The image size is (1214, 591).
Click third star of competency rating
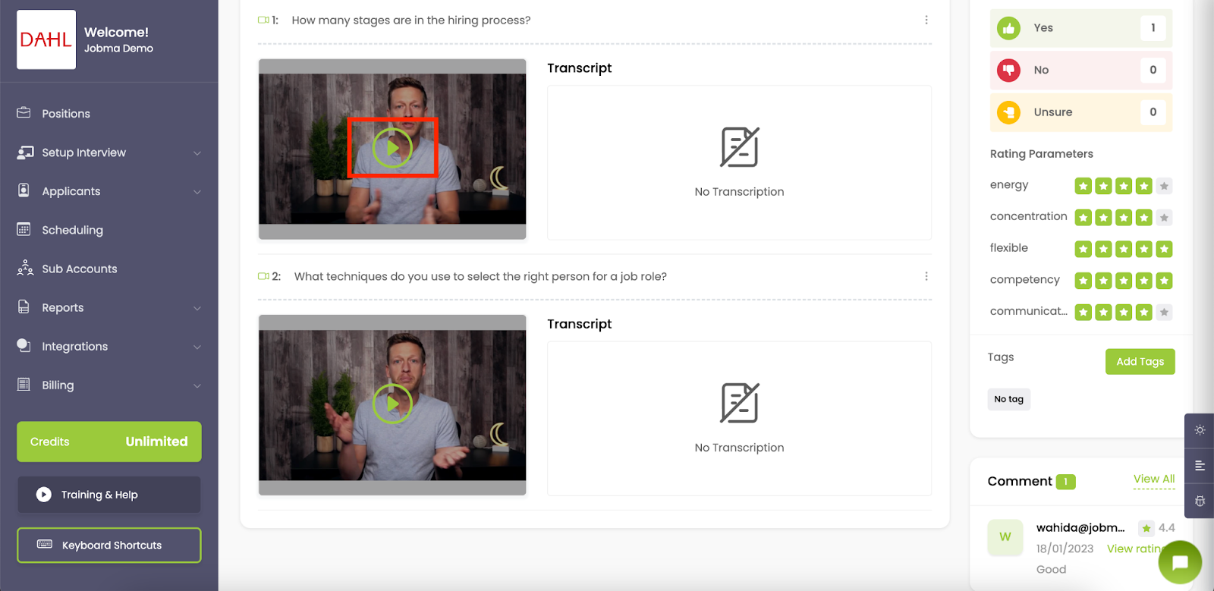[1124, 281]
